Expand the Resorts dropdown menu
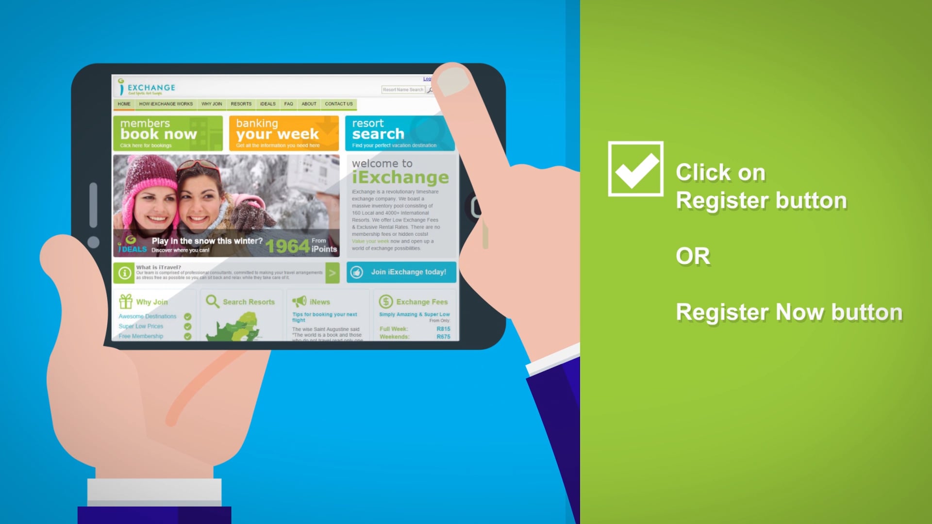Screen dimensions: 932x524 [241, 104]
